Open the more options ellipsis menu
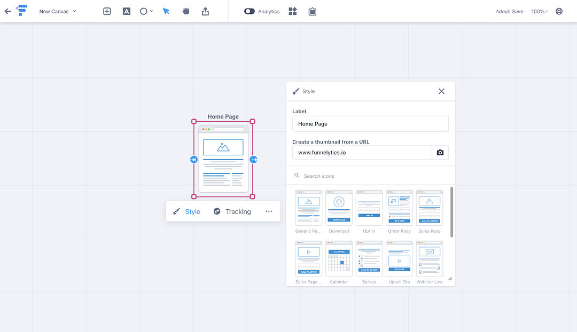577x332 pixels. pyautogui.click(x=269, y=211)
